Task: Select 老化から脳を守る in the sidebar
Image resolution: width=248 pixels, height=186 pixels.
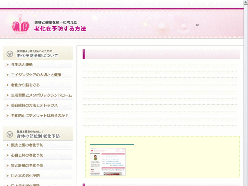Action: (x=38, y=85)
